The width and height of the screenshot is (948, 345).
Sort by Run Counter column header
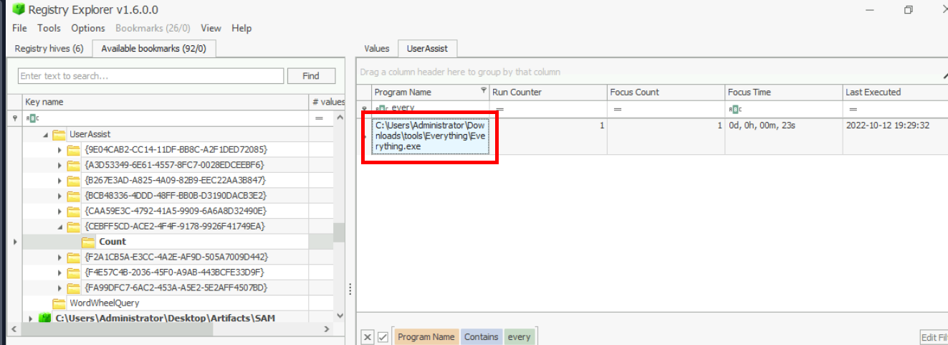[x=548, y=92]
